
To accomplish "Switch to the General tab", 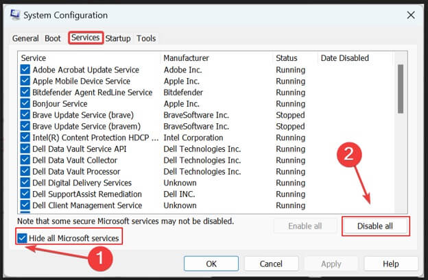I will pyautogui.click(x=25, y=38).
